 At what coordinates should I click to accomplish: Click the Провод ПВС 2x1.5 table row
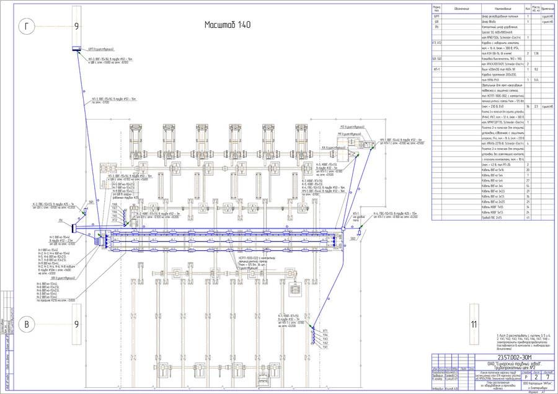[490, 218]
